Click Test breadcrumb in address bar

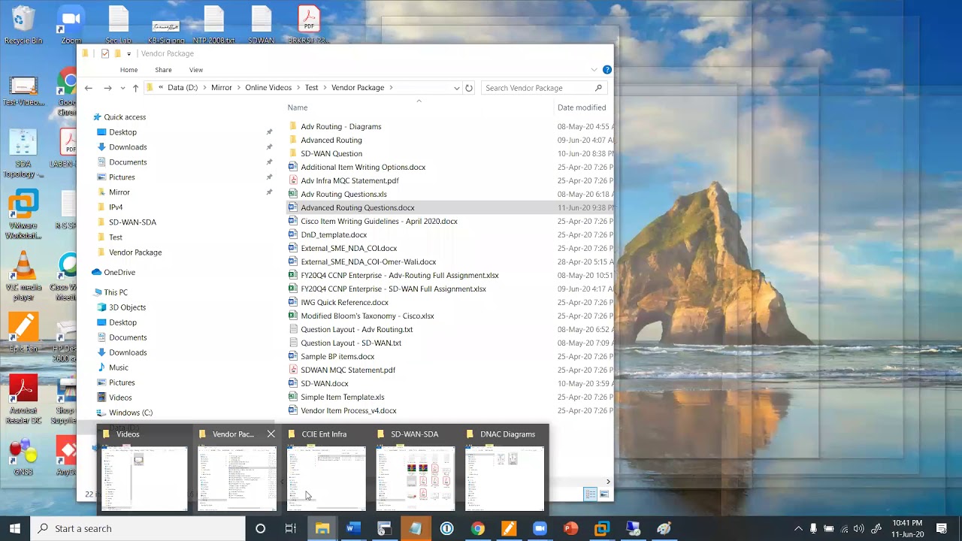tap(311, 88)
